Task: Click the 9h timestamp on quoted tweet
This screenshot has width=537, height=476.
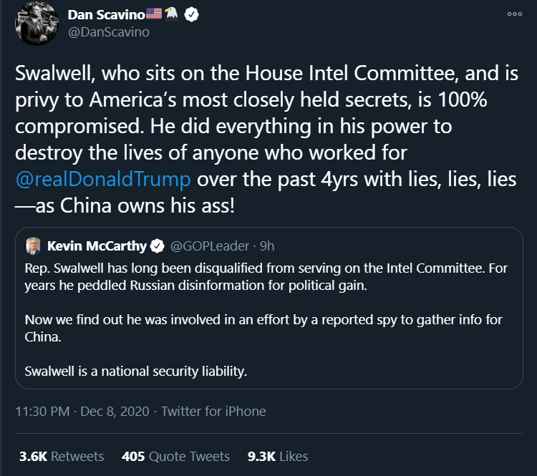Action: pyautogui.click(x=266, y=246)
